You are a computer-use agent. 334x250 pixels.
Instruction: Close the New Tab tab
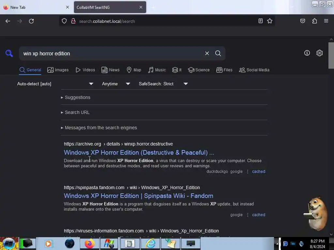coord(68,7)
